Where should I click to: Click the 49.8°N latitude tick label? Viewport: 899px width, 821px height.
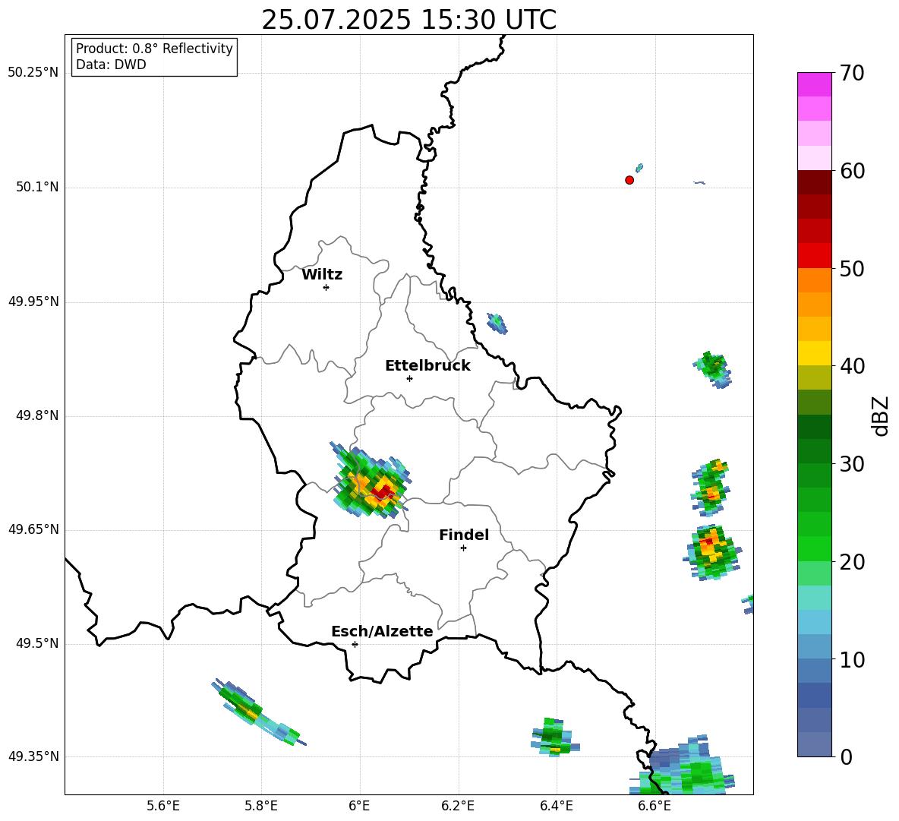tap(37, 415)
